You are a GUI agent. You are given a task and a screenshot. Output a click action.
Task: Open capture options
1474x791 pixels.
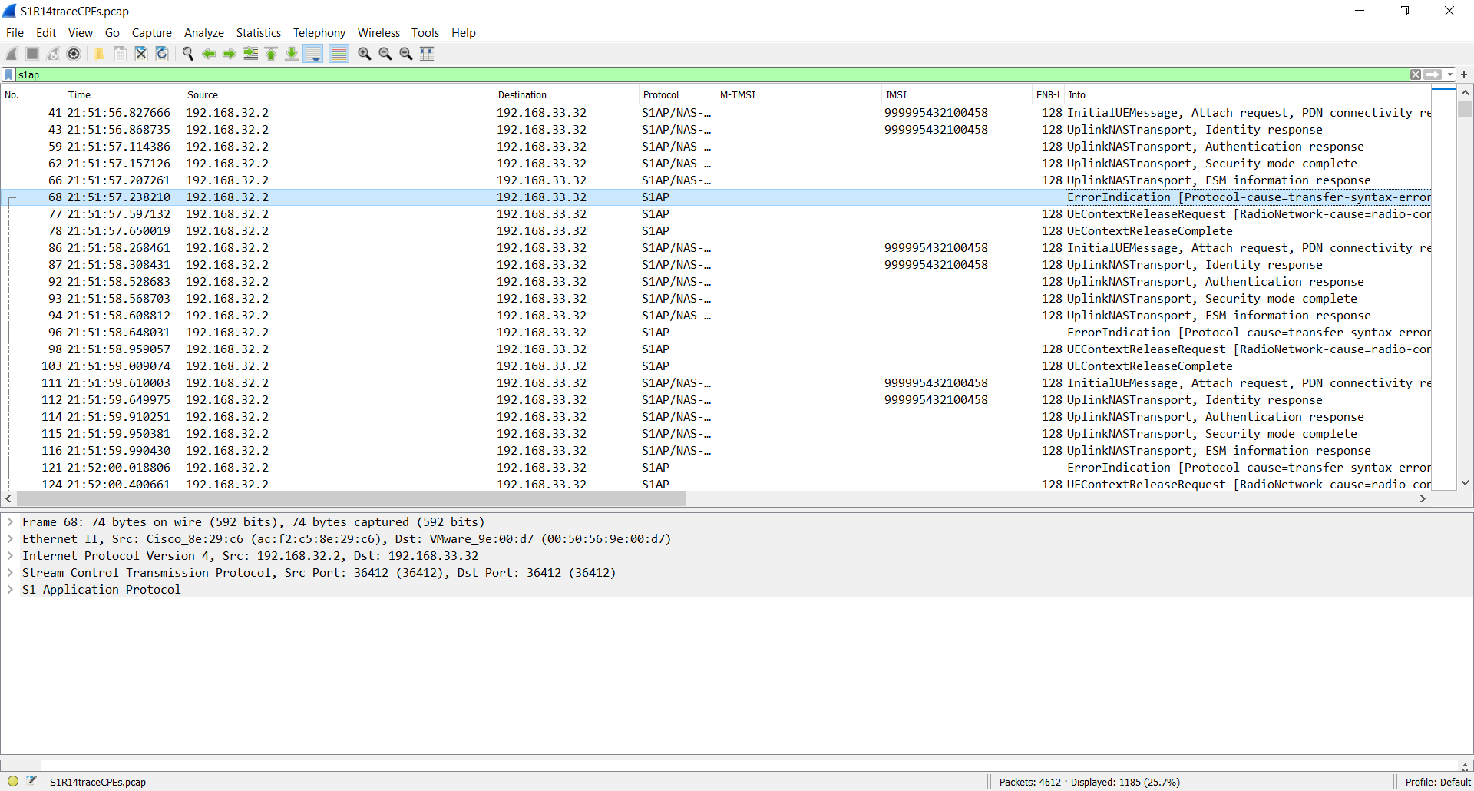point(74,54)
